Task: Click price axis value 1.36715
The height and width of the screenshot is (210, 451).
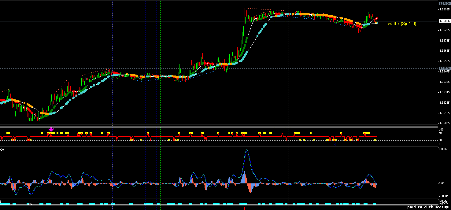Action: [445, 41]
